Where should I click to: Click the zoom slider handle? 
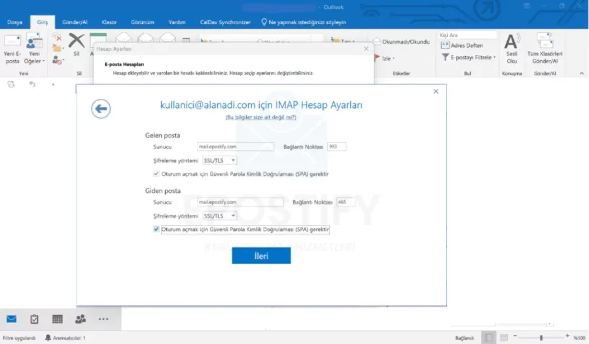[541, 337]
